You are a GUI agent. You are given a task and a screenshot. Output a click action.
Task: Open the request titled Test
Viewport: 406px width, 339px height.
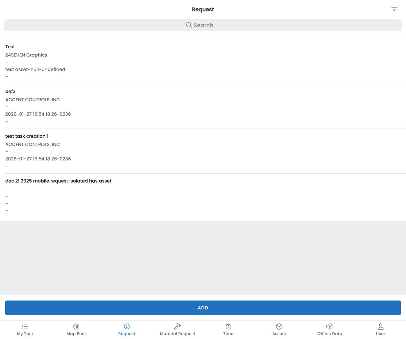point(203,61)
